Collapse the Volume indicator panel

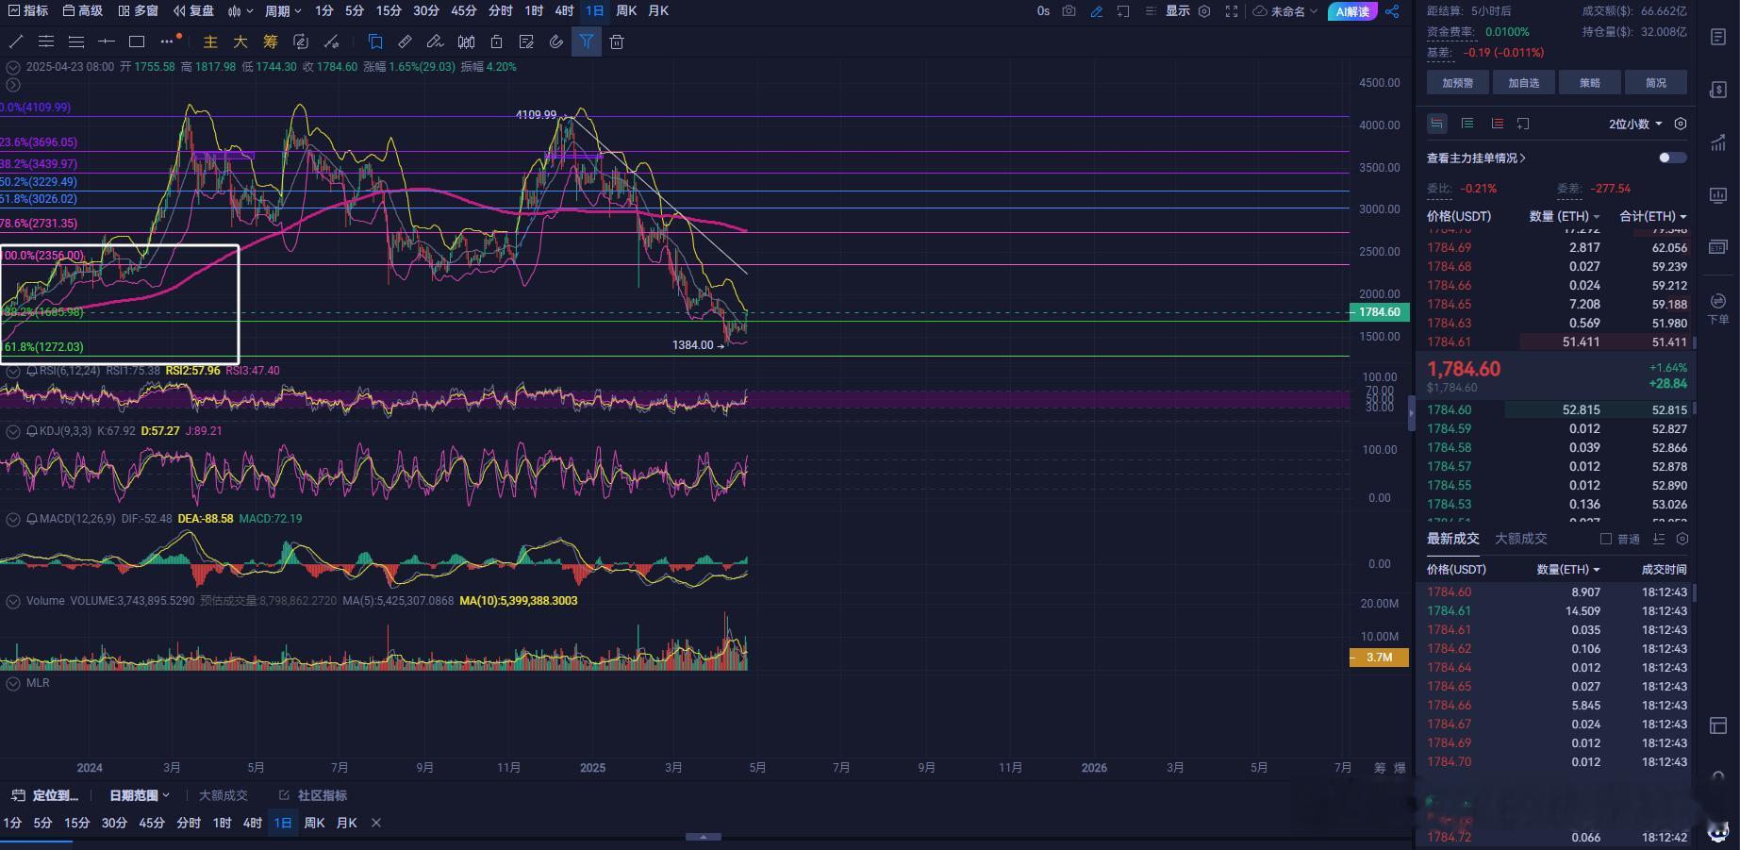tap(13, 601)
